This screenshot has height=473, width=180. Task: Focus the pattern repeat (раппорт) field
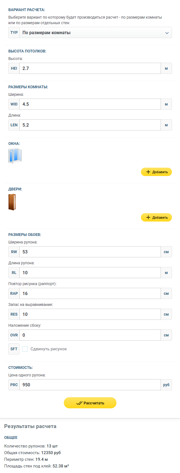90,293
